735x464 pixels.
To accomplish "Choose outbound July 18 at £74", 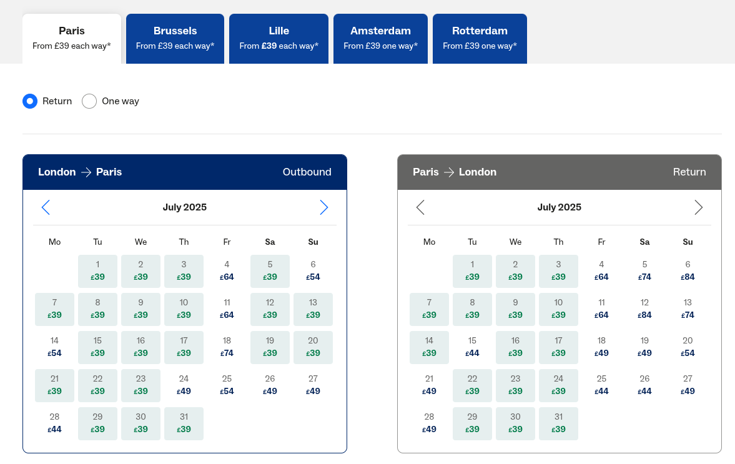I will coord(227,347).
